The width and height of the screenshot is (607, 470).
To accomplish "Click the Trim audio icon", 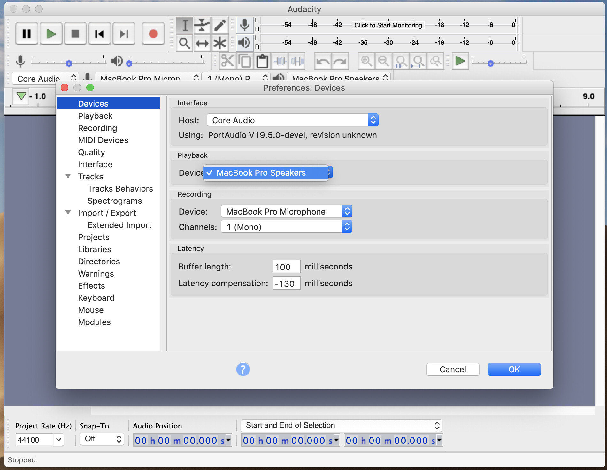I will click(280, 61).
